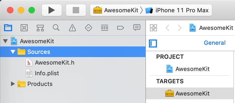Open the Test navigator diamond icon
Screen dimensions: 235x103
pos(89,28)
